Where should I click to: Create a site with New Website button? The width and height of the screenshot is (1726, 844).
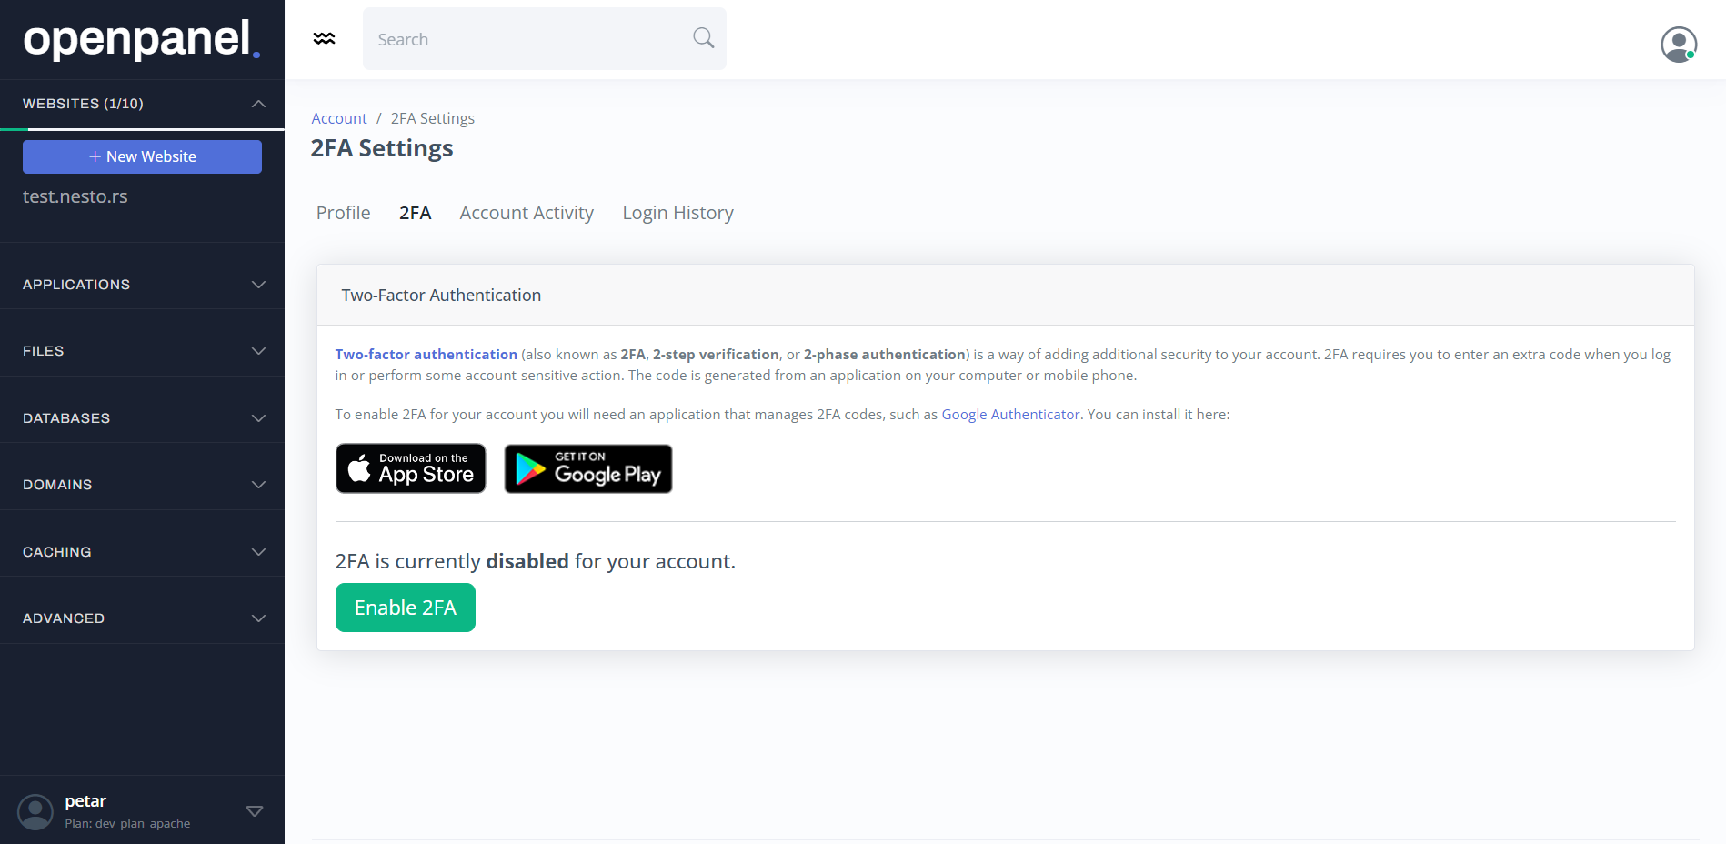pos(142,156)
